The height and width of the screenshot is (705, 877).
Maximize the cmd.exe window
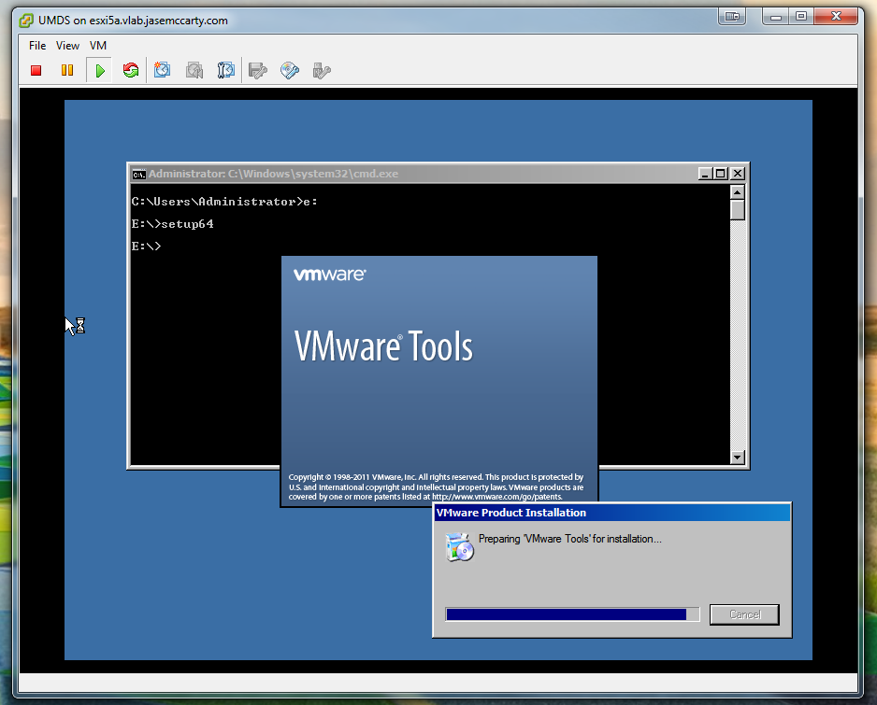tap(721, 174)
